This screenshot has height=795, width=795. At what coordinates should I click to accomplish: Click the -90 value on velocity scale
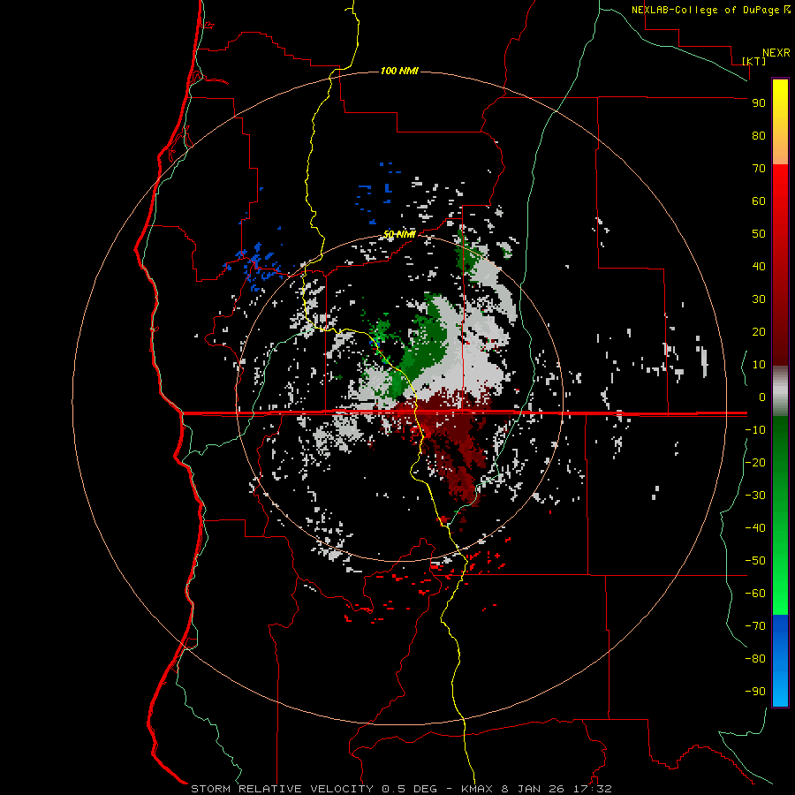pyautogui.click(x=755, y=692)
